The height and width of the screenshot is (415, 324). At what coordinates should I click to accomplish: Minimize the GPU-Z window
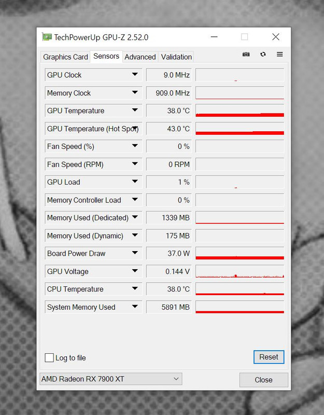[214, 37]
